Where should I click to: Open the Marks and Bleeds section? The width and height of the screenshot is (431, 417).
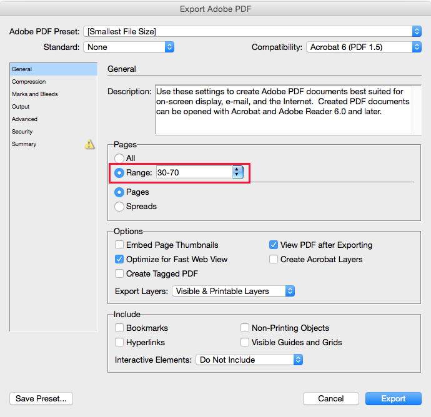(35, 94)
